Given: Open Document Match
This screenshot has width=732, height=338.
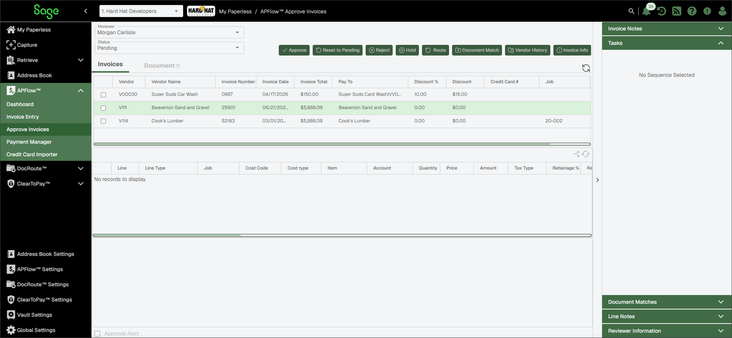Looking at the screenshot, I should [477, 50].
